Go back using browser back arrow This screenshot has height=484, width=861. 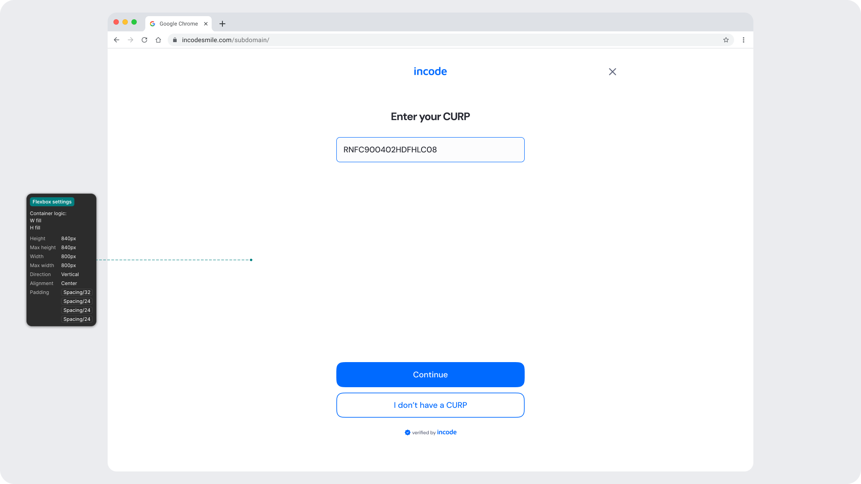[117, 40]
